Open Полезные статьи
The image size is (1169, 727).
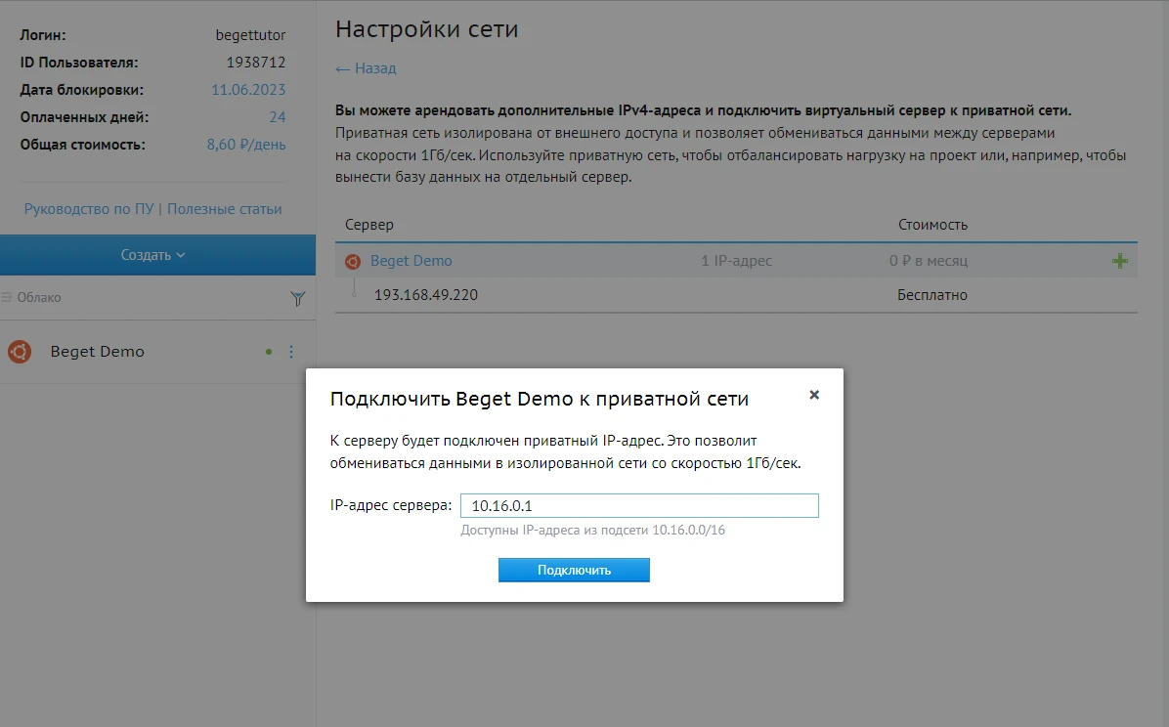[225, 209]
